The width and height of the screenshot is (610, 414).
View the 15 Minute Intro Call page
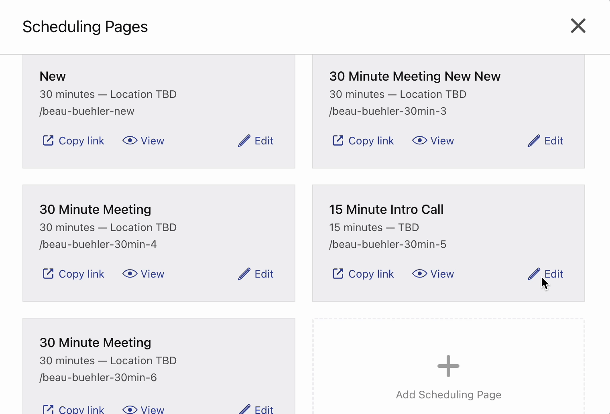point(442,274)
